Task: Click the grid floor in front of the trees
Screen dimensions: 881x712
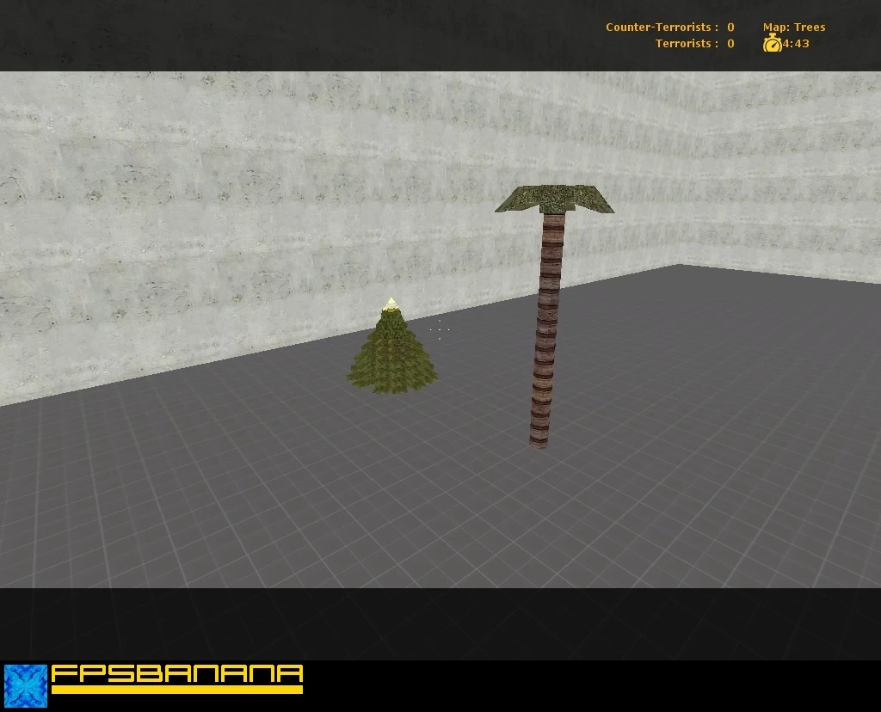Action: click(438, 506)
